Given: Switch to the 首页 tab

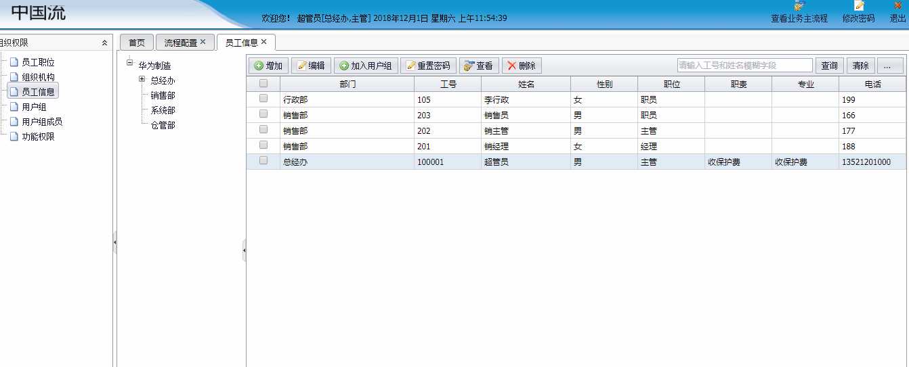Looking at the screenshot, I should point(137,43).
